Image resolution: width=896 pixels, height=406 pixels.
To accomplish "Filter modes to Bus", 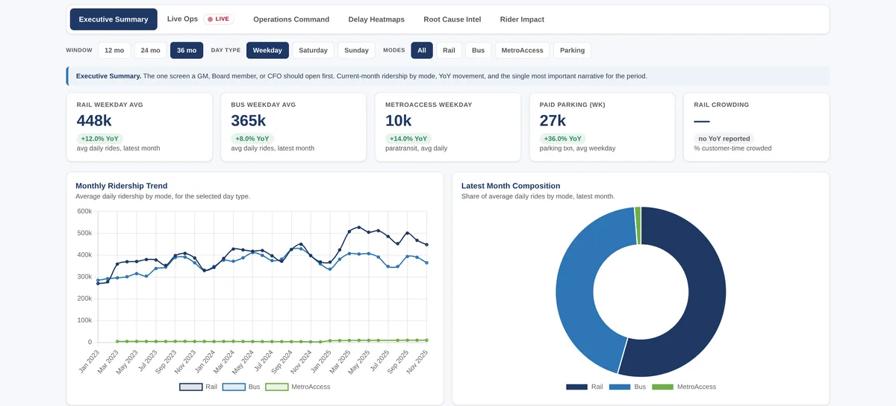I will (478, 50).
